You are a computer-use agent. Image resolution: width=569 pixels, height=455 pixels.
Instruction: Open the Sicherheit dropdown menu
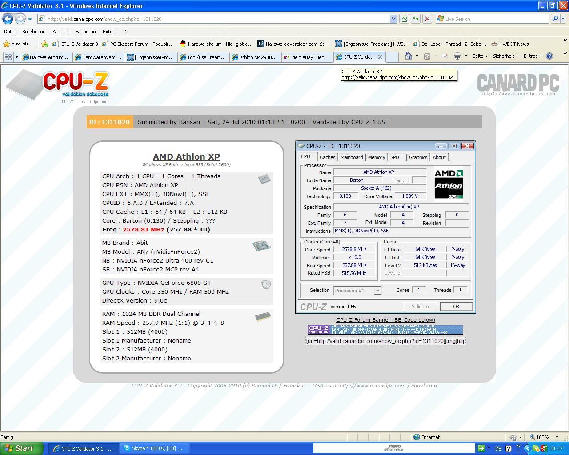click(506, 56)
